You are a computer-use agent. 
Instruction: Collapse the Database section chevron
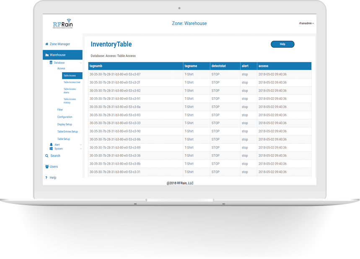pos(81,63)
